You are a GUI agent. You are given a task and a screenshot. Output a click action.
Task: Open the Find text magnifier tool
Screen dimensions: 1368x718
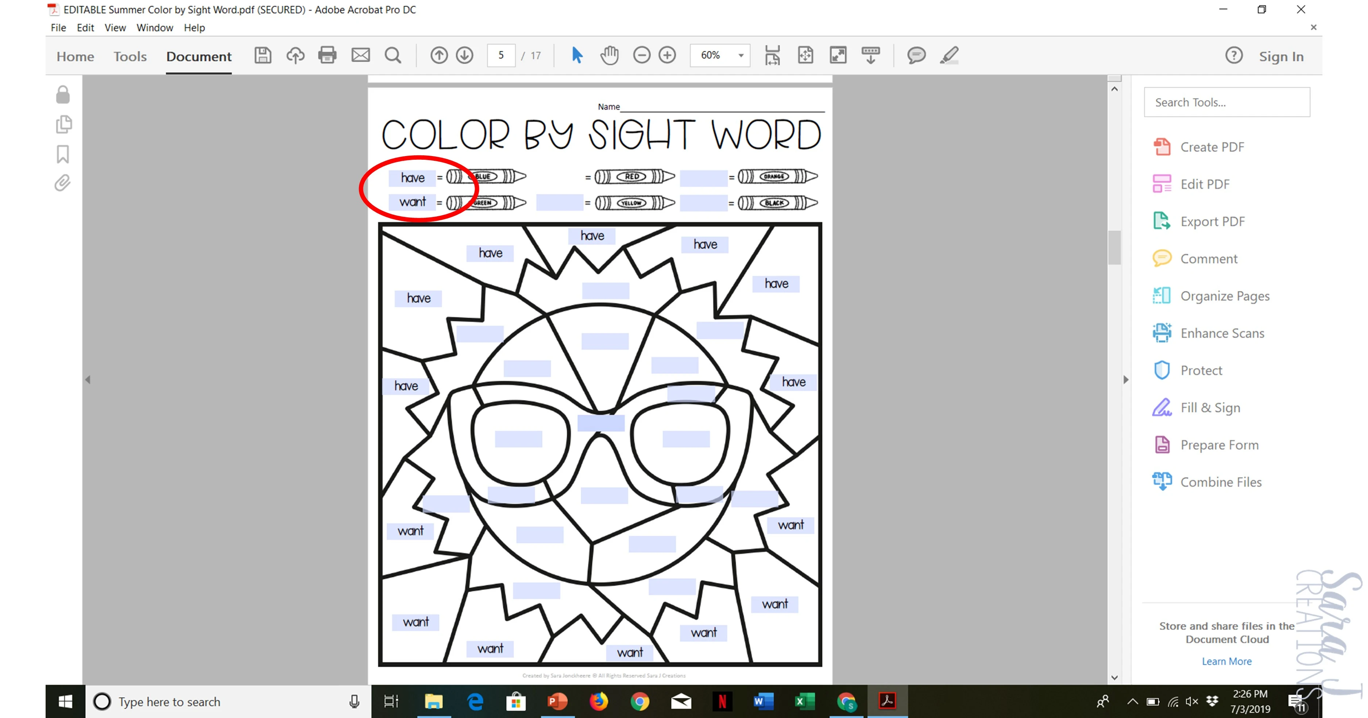393,55
